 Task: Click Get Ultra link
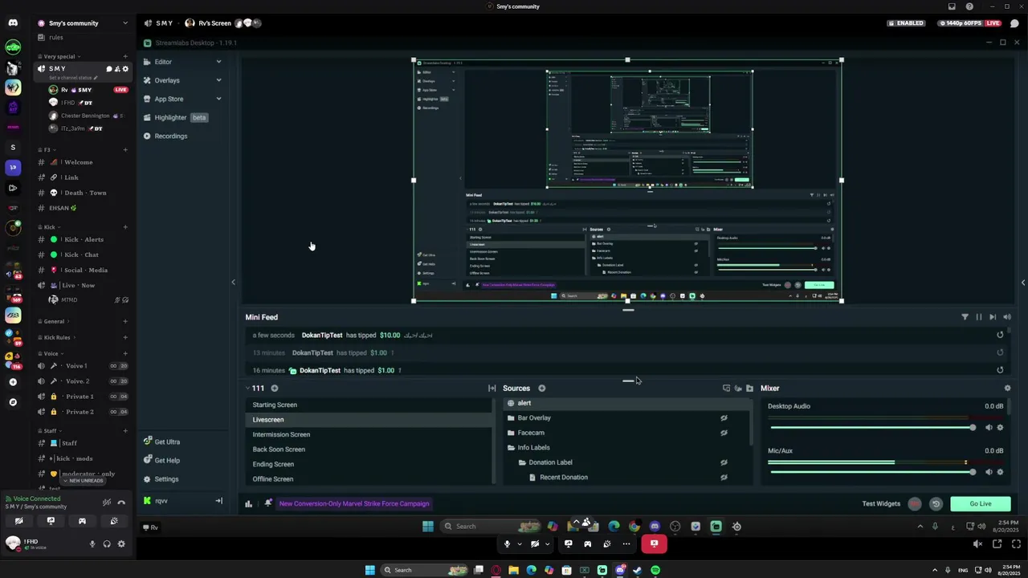[161, 442]
